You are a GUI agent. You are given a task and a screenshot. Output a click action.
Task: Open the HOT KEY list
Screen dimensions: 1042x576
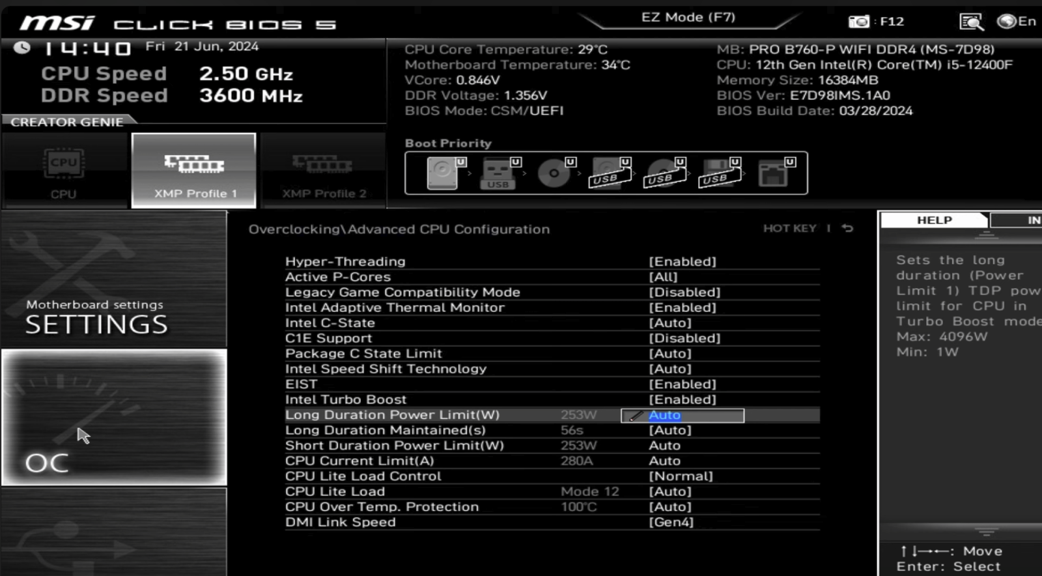(789, 228)
